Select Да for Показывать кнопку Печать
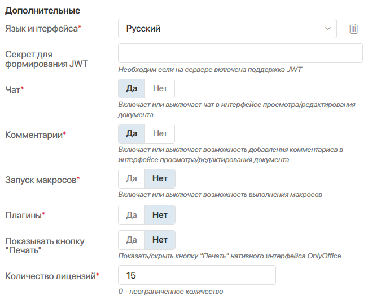Image resolution: width=368 pixels, height=300 pixels. click(132, 240)
